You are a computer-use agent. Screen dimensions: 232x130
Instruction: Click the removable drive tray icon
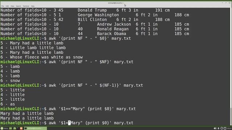click(218, 129)
